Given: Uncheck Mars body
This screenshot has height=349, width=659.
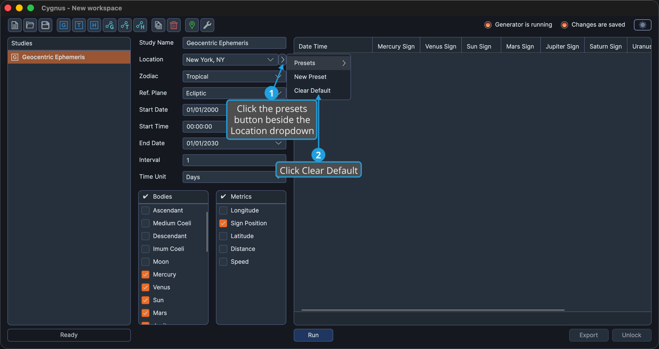Looking at the screenshot, I should click(x=146, y=313).
